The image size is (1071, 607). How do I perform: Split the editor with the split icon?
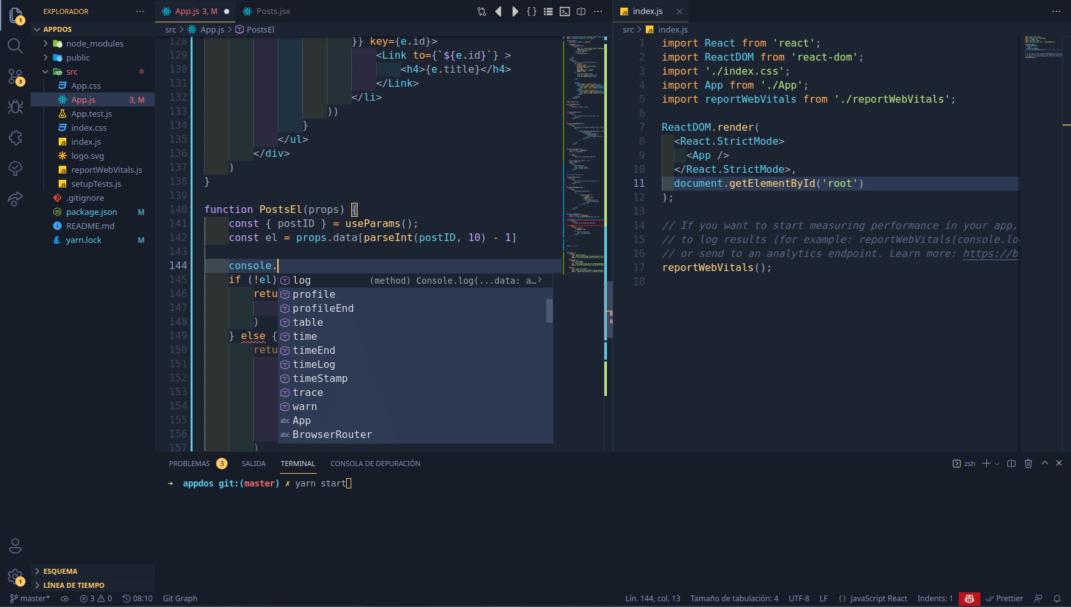(581, 11)
